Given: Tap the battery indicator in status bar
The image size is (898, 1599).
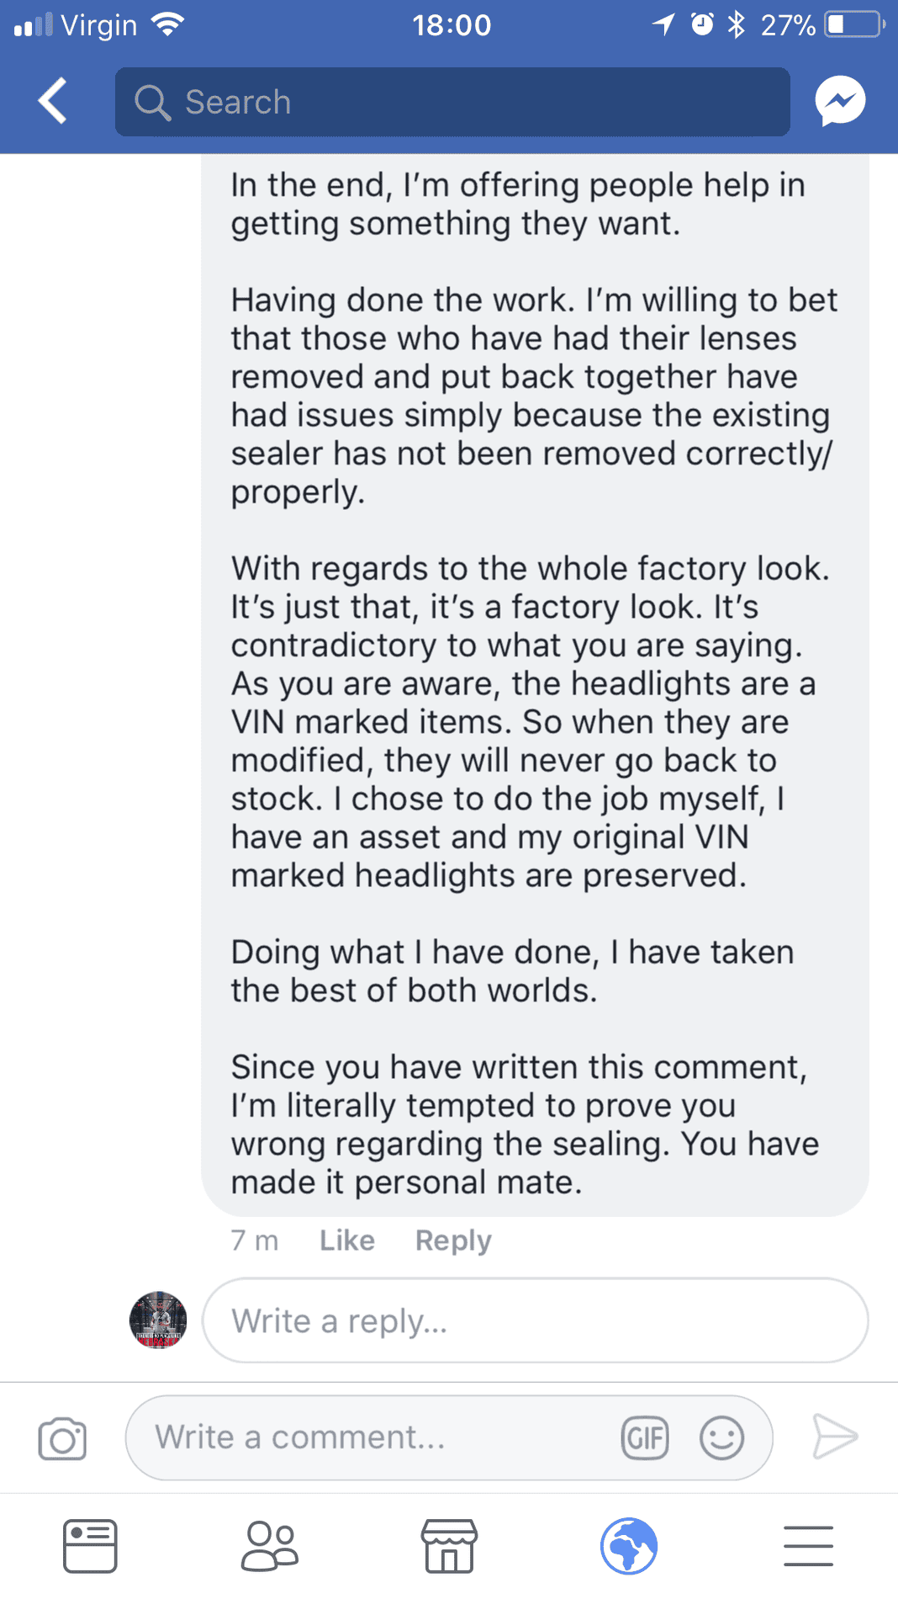Looking at the screenshot, I should 853,24.
